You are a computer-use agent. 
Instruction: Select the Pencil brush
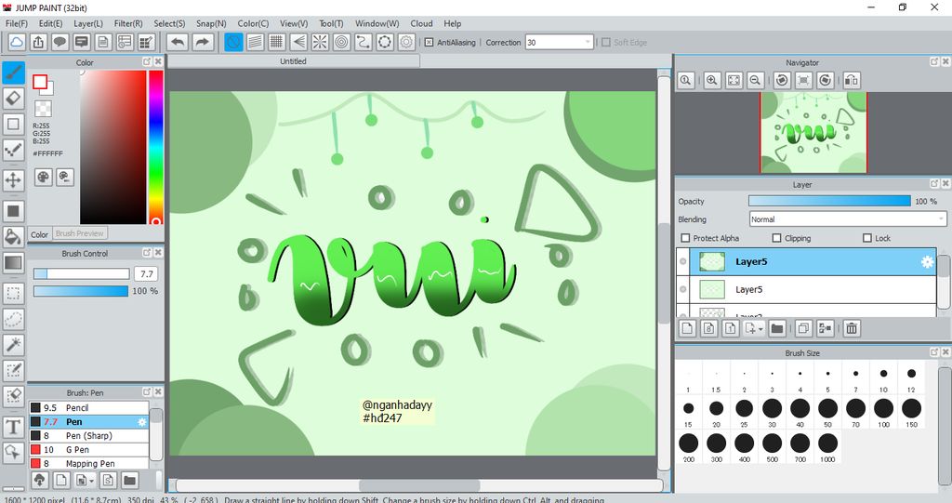[x=89, y=407]
